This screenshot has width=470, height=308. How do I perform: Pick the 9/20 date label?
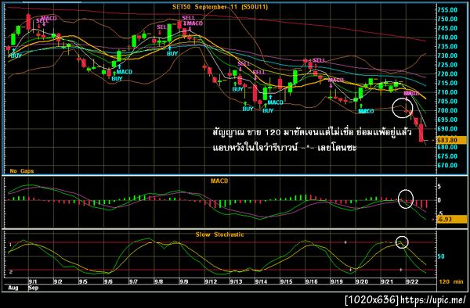point(362,281)
